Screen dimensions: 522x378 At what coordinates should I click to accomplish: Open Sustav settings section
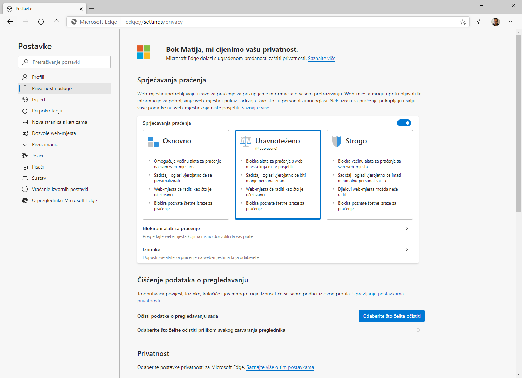[64, 178]
